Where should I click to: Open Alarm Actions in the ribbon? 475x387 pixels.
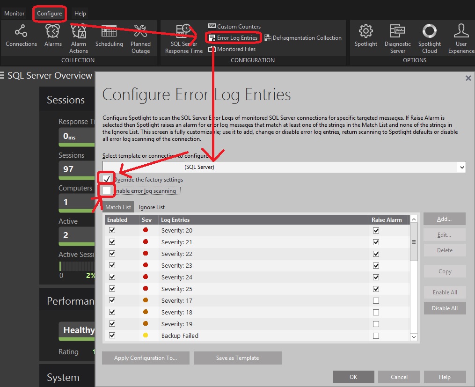point(79,39)
